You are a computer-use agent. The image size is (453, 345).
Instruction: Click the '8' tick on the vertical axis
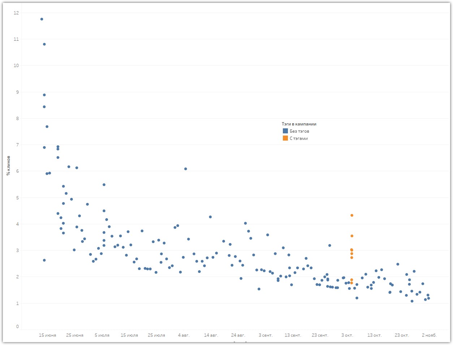point(17,119)
